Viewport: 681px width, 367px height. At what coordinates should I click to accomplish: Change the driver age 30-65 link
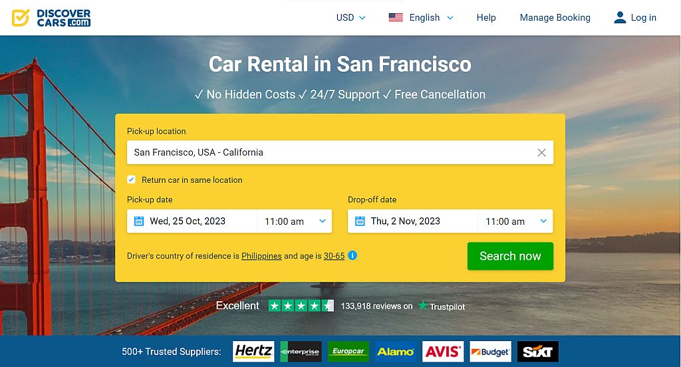[334, 256]
